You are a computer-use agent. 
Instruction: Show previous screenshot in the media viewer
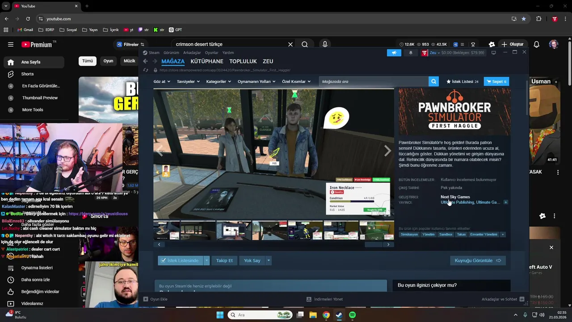click(x=160, y=151)
